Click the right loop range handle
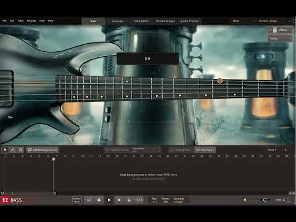The image size is (296, 222). coord(55,193)
